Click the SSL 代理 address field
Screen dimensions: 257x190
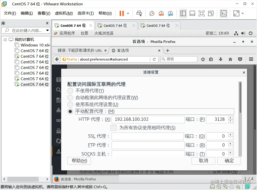pyautogui.click(x=147, y=136)
